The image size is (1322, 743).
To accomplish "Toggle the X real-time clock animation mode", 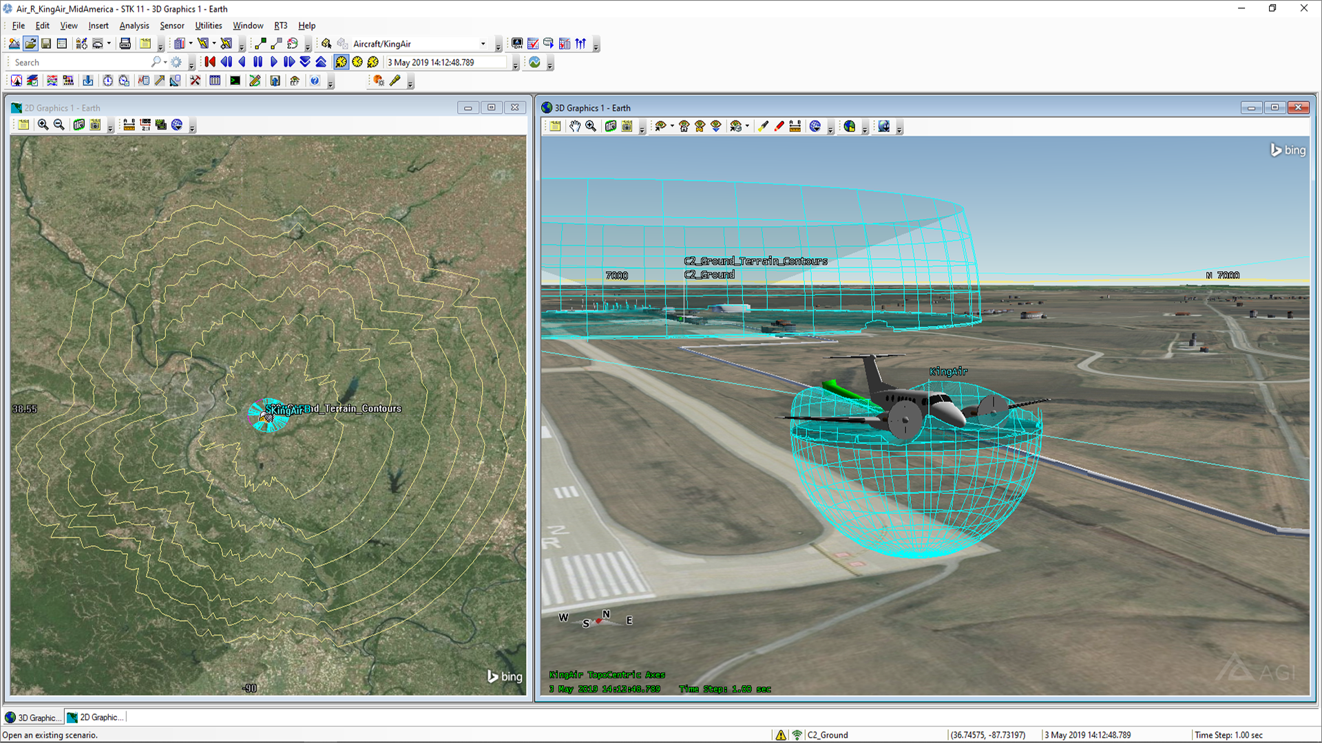I will click(373, 62).
